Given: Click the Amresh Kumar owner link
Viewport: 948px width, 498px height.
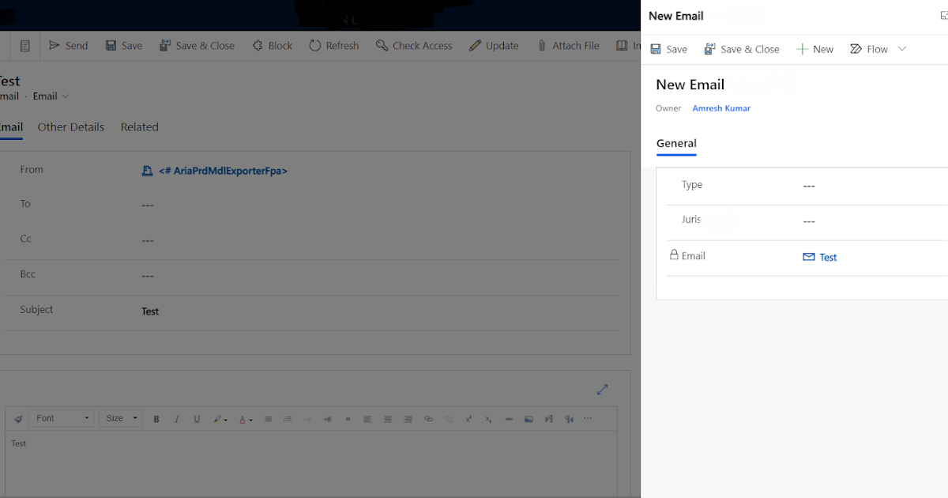Looking at the screenshot, I should pyautogui.click(x=720, y=108).
